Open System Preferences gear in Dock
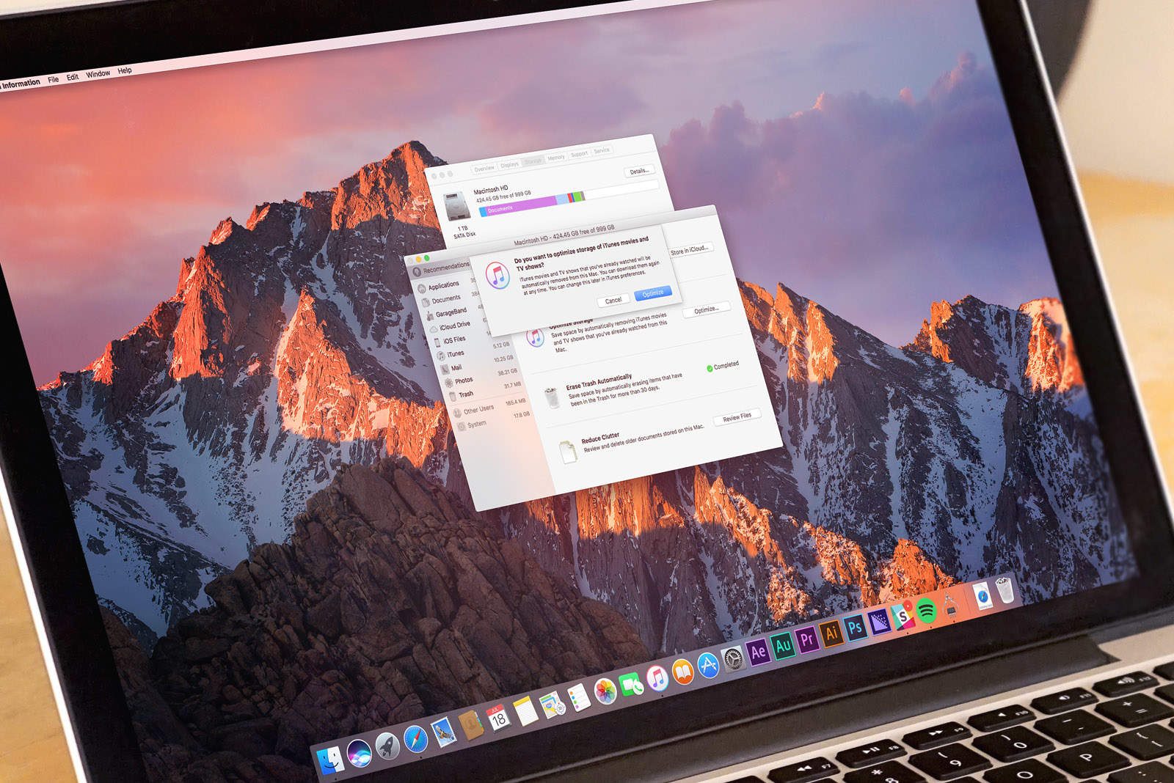Viewport: 1174px width, 783px height. click(x=733, y=660)
